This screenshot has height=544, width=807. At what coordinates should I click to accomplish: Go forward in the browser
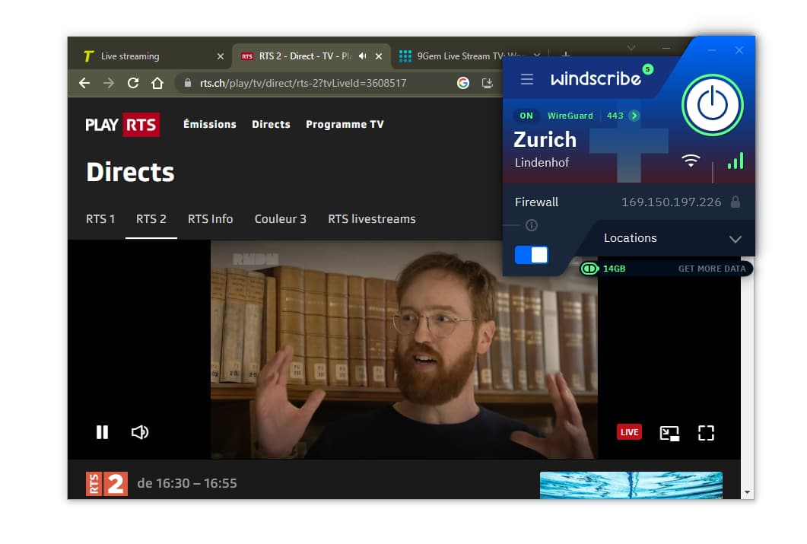point(109,83)
